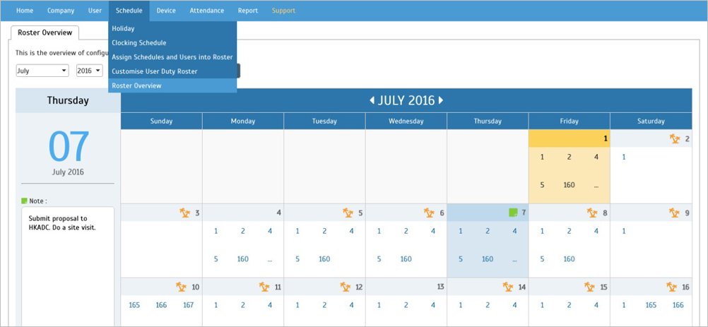
Task: Click date number 13 on Wednesday
Action: tap(441, 287)
